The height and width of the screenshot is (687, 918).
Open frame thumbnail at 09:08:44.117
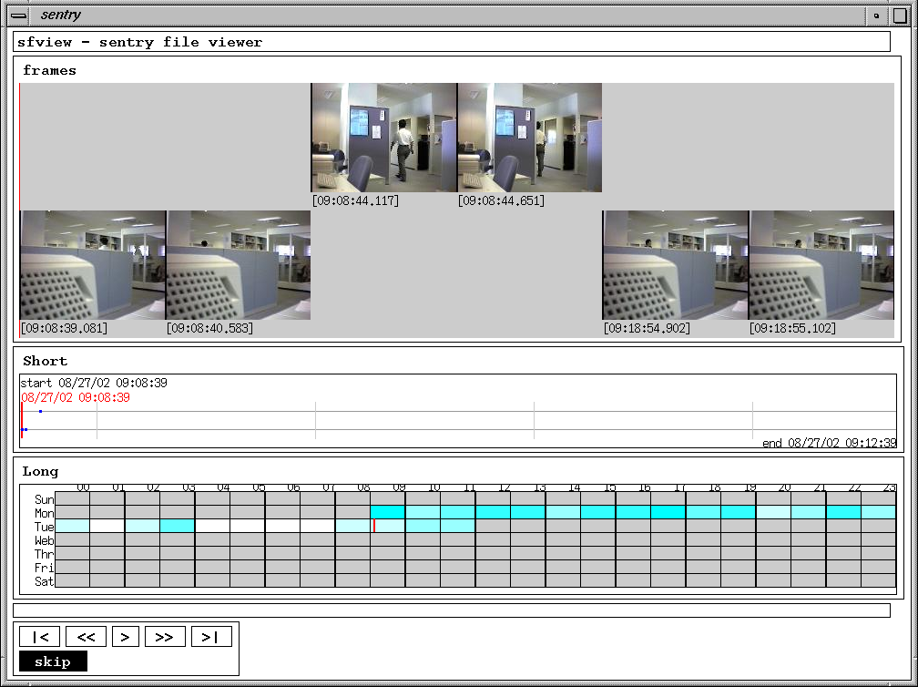tap(383, 138)
